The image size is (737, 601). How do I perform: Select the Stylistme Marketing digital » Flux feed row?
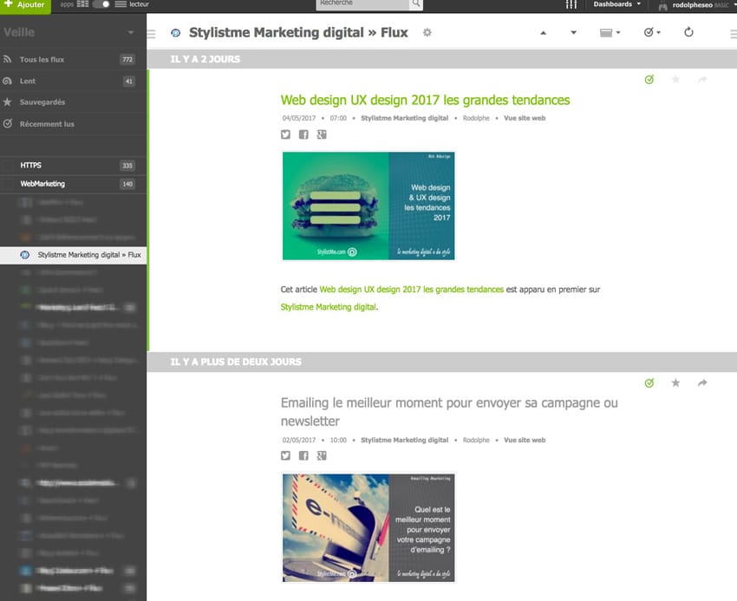click(74, 255)
